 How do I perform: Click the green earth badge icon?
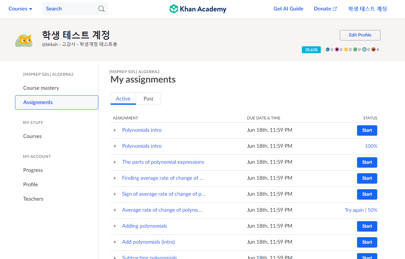(x=355, y=50)
